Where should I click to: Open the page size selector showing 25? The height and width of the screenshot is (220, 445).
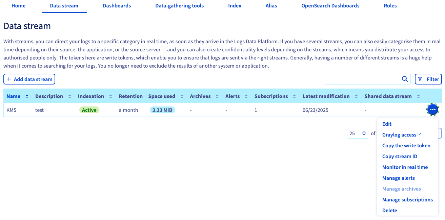(x=358, y=133)
